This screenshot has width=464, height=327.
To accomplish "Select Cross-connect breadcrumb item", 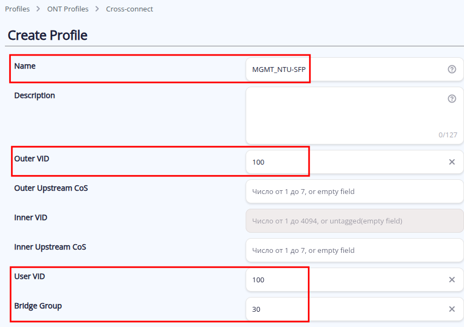I will (129, 9).
